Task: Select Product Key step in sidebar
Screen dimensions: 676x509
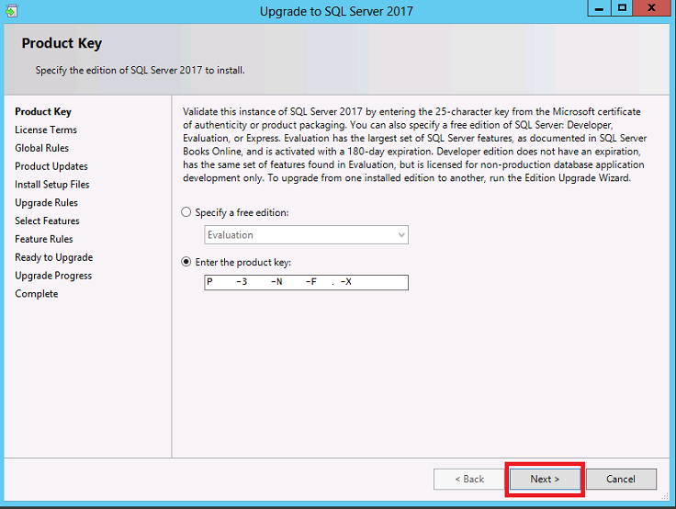Action: point(43,112)
